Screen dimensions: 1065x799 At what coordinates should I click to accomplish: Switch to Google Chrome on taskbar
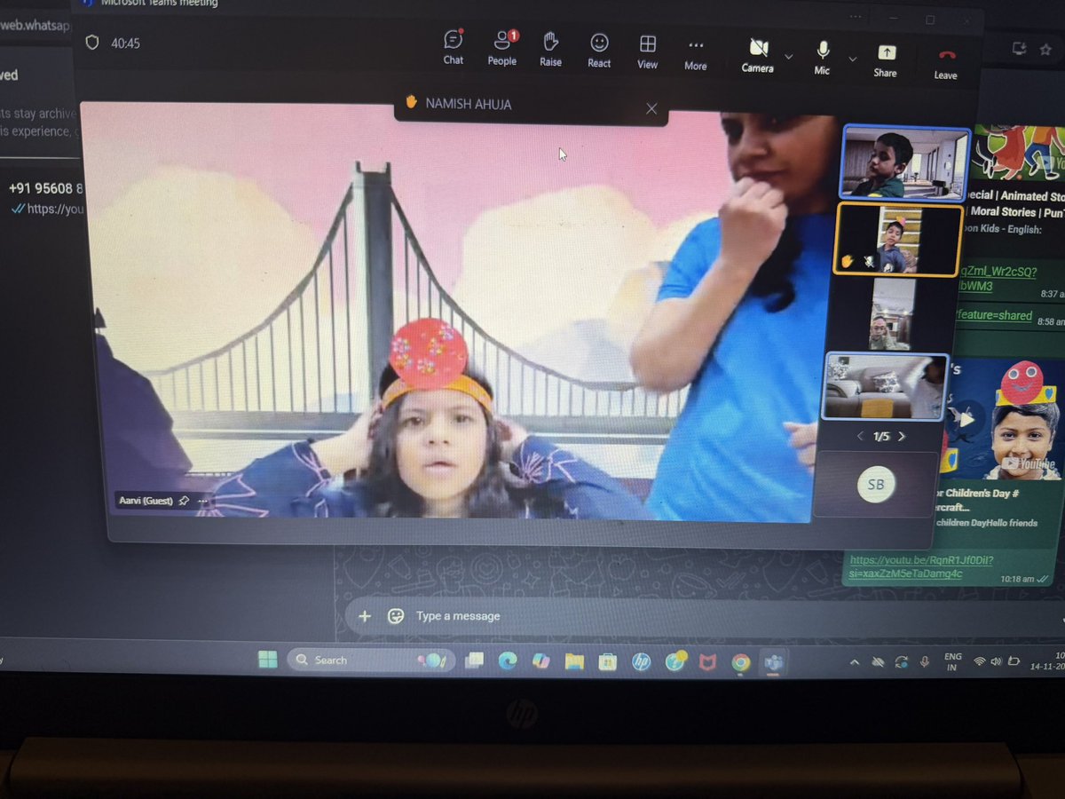741,662
